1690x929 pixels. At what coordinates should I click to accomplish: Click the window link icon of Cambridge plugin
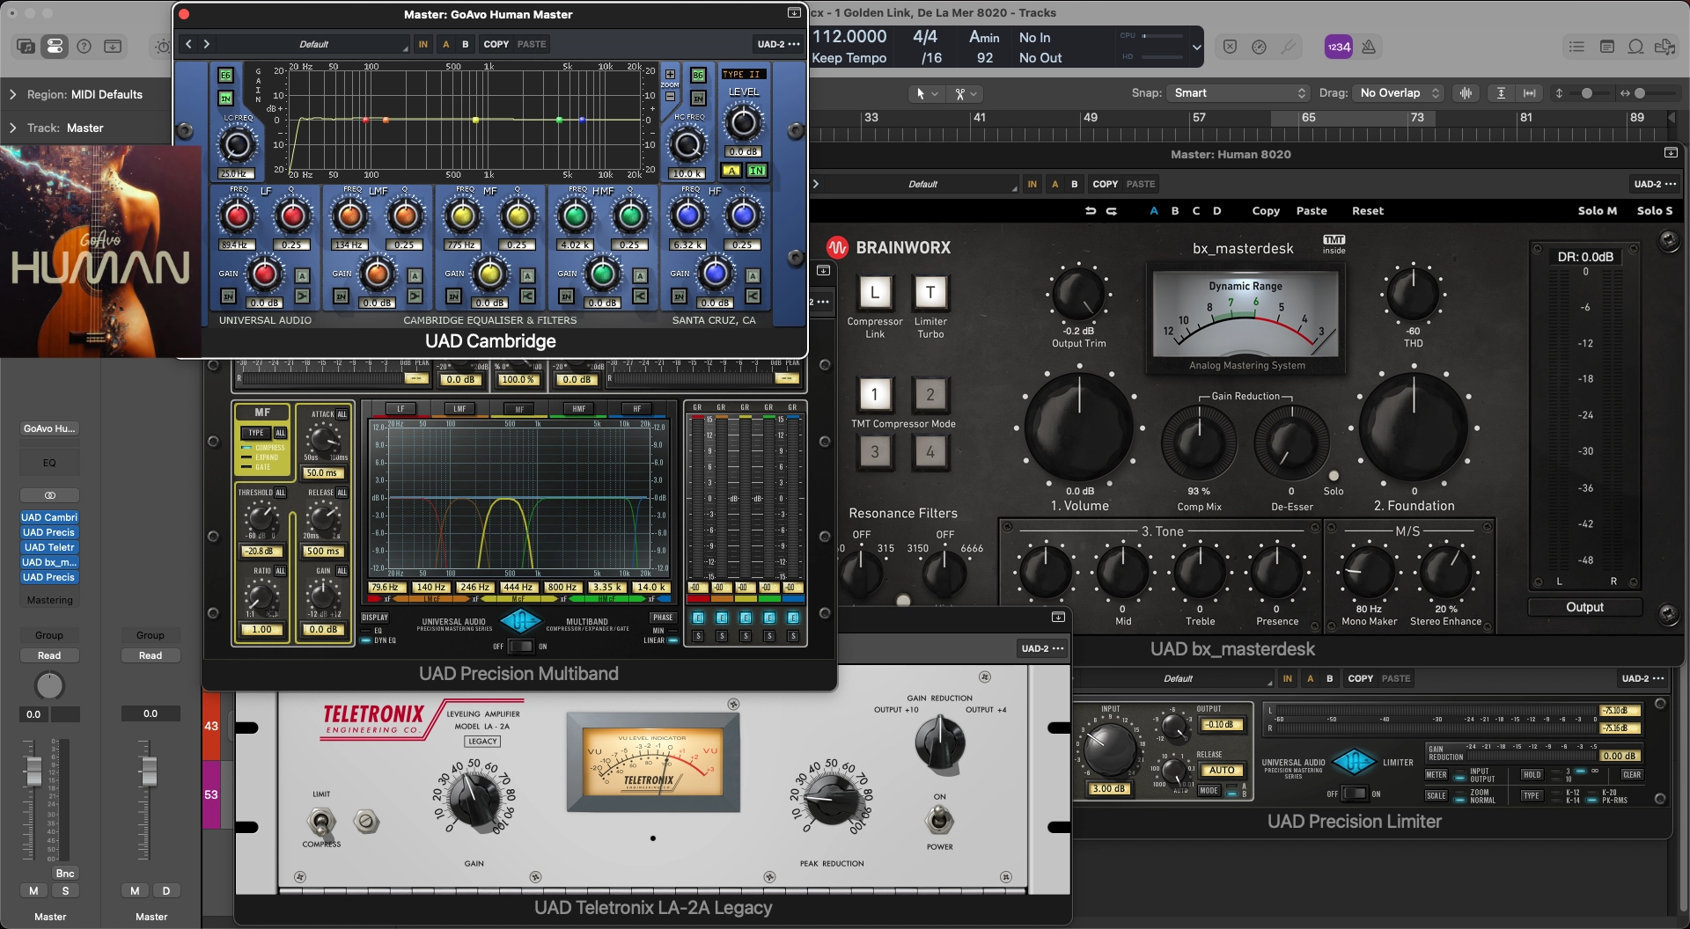[x=793, y=13]
